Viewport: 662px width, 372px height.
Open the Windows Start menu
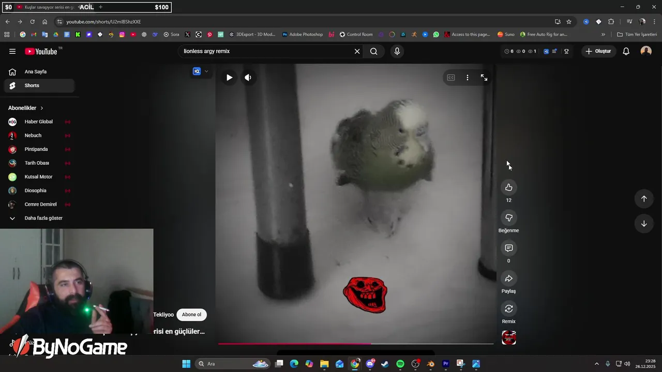[186, 364]
